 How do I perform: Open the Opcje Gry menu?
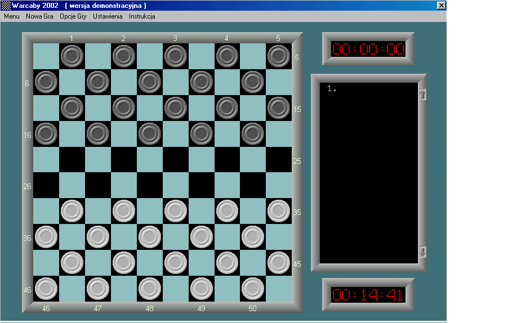click(x=73, y=16)
